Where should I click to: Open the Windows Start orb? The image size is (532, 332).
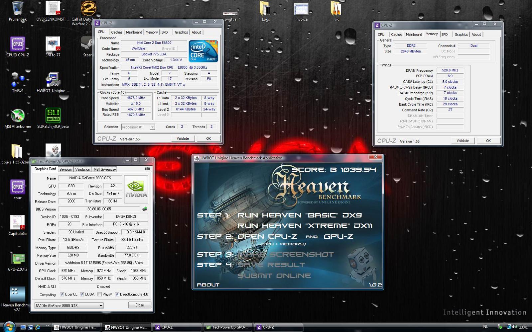pyautogui.click(x=9, y=327)
